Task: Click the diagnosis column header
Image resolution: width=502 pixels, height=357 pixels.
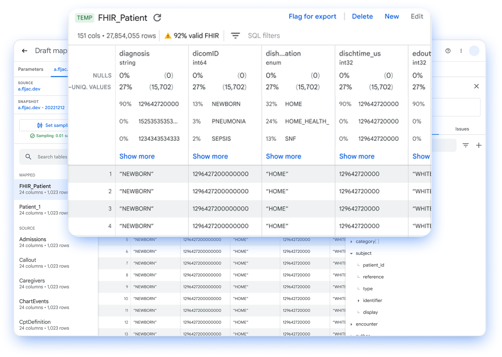Action: 134,53
